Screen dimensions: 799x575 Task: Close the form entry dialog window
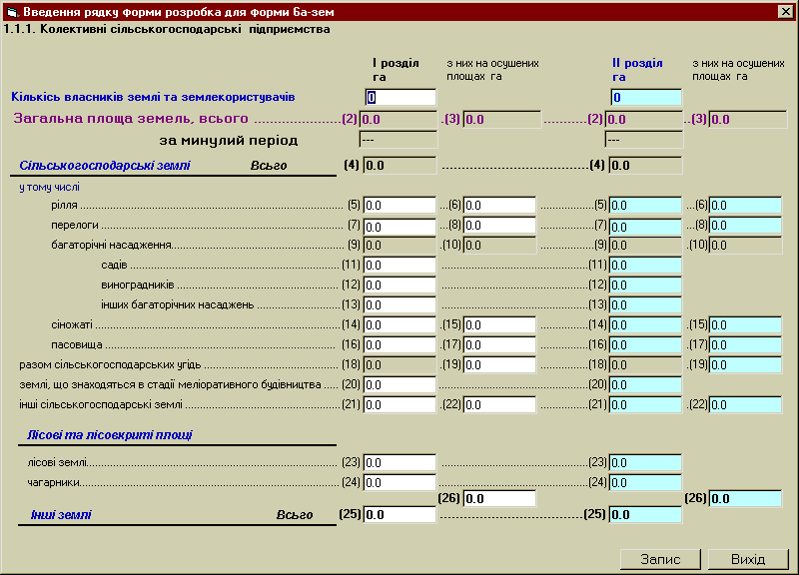tap(785, 11)
